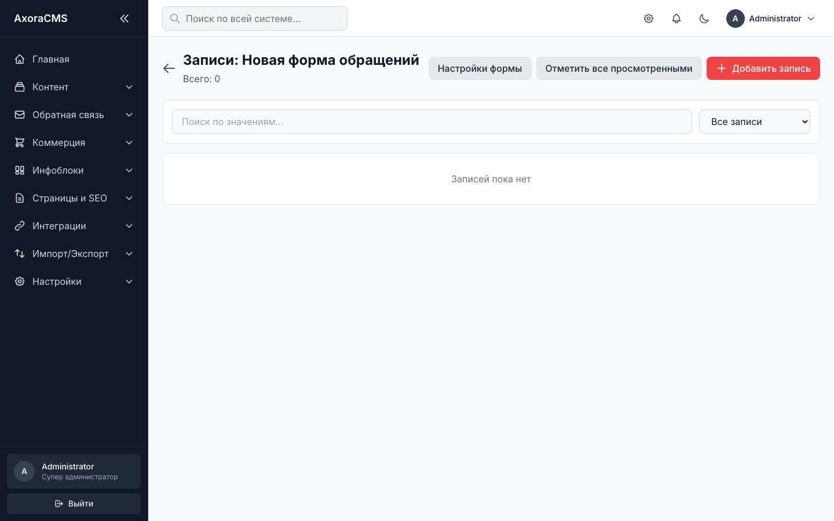Toggle dark mode with the moon icon

(704, 19)
